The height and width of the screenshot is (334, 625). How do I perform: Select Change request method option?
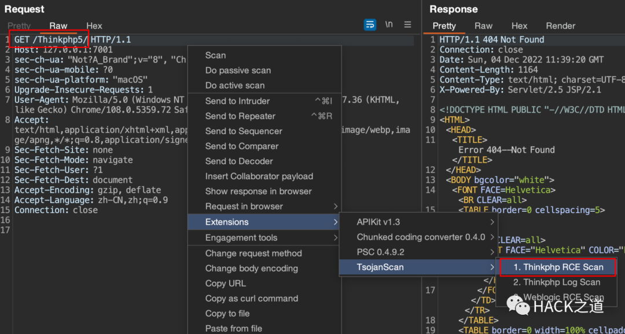[x=253, y=254]
